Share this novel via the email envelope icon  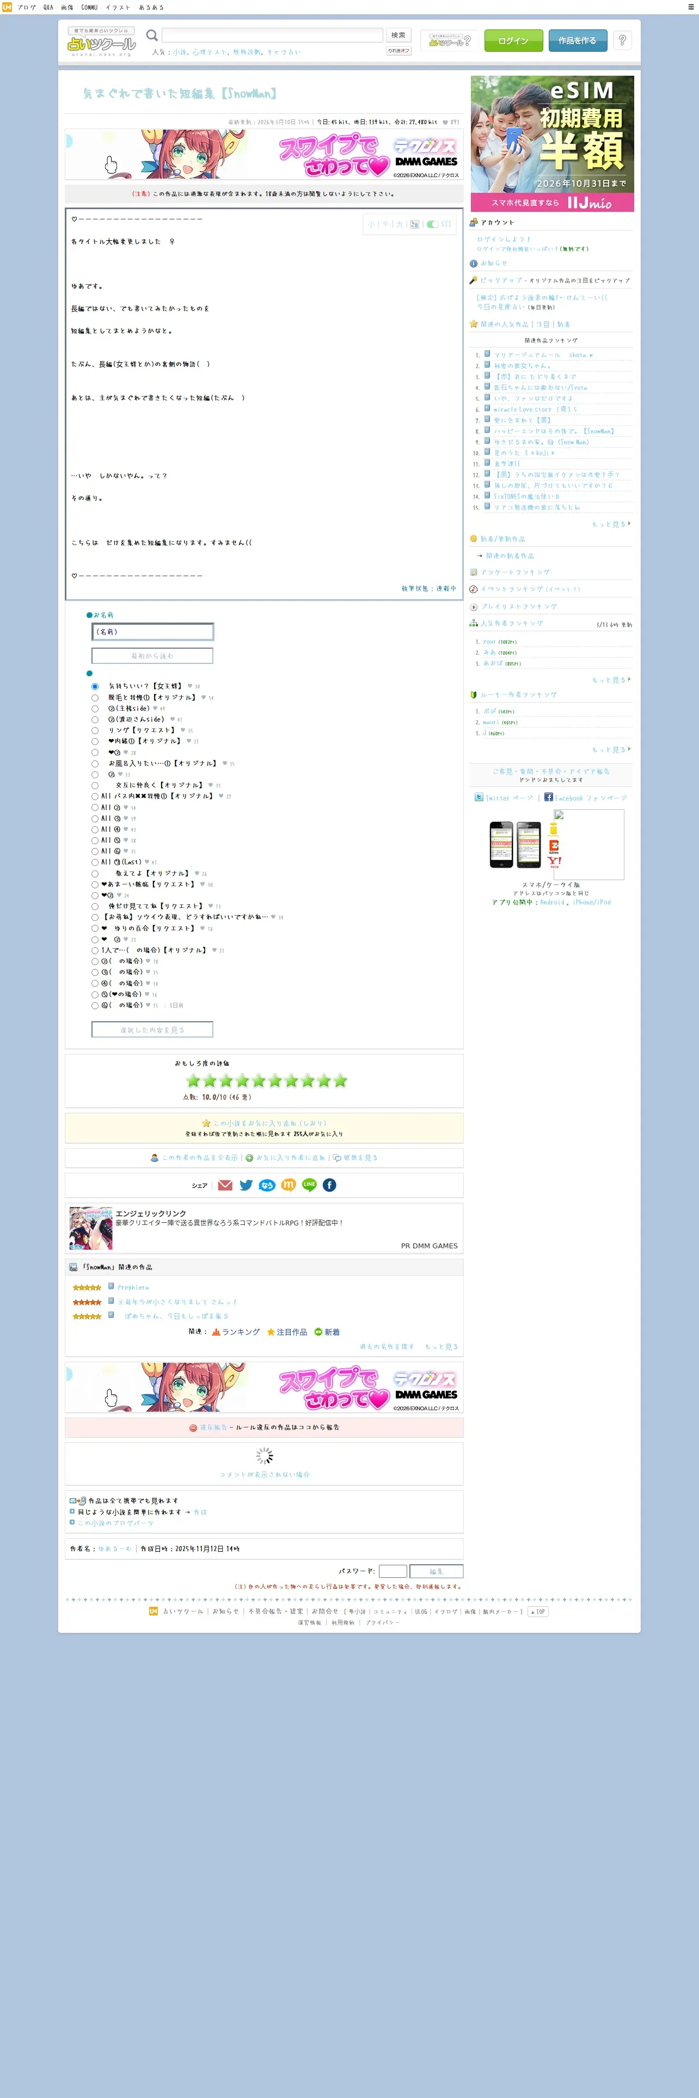click(225, 1185)
